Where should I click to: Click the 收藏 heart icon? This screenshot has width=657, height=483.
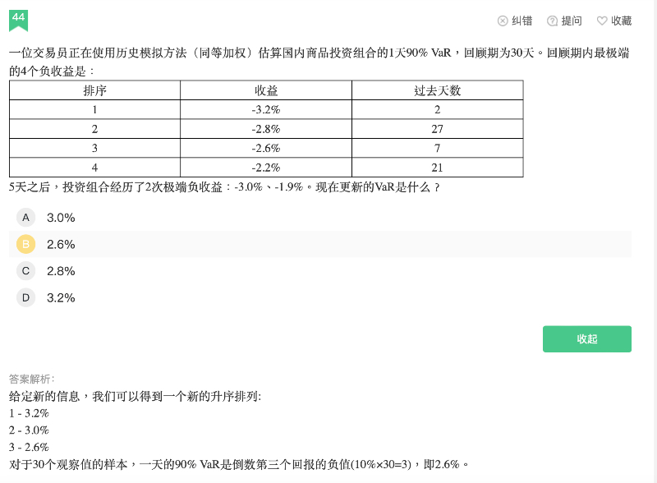pyautogui.click(x=602, y=21)
